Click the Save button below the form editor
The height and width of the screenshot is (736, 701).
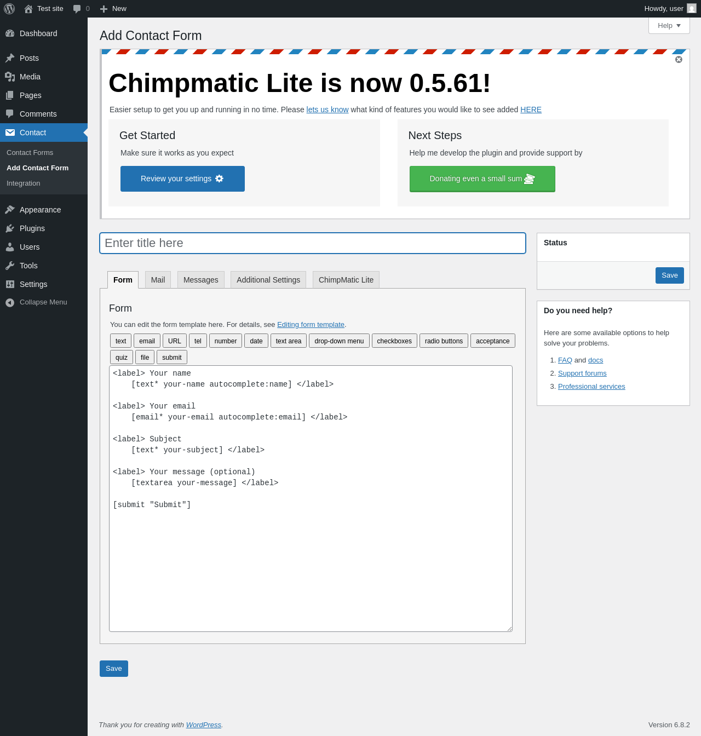point(114,669)
